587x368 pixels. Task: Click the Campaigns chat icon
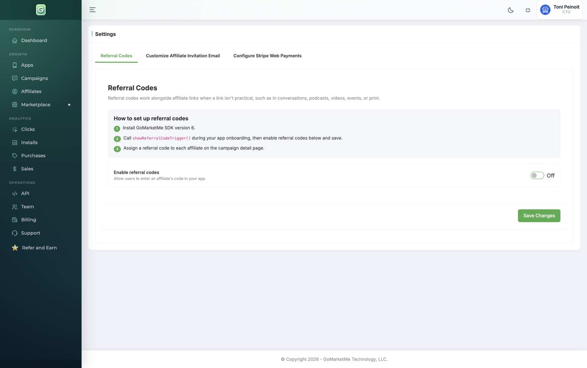coord(15,78)
